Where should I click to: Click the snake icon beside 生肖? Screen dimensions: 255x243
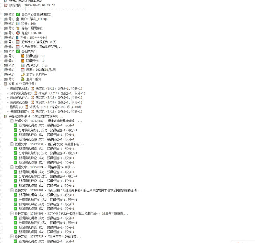click(23, 79)
